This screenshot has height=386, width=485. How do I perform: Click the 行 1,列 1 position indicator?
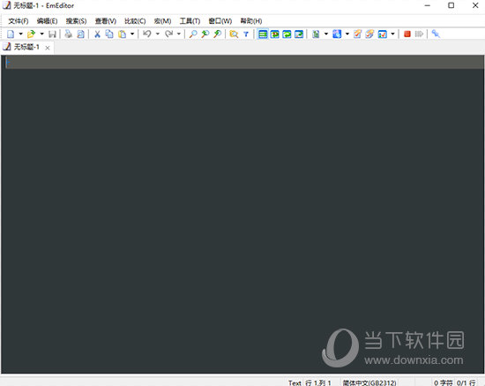pos(318,382)
